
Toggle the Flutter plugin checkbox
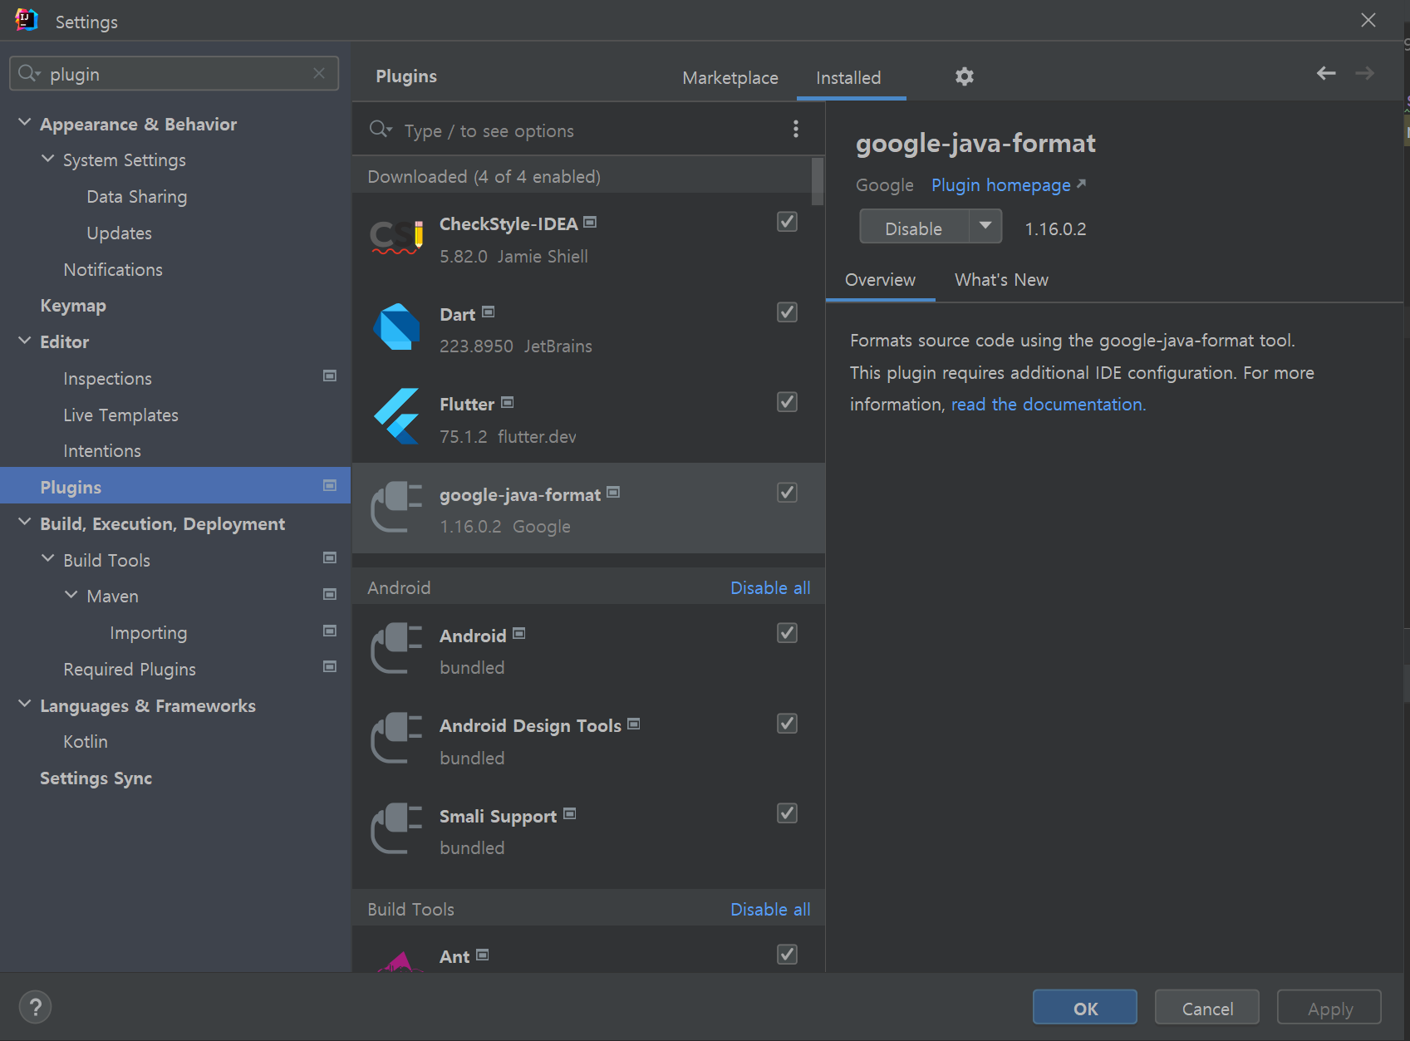pos(787,402)
